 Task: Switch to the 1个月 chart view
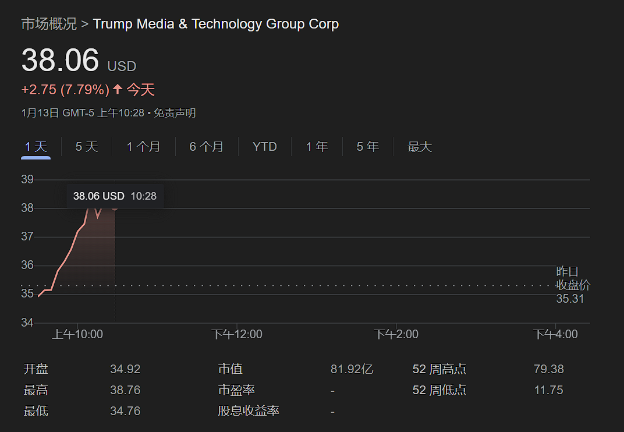point(143,147)
